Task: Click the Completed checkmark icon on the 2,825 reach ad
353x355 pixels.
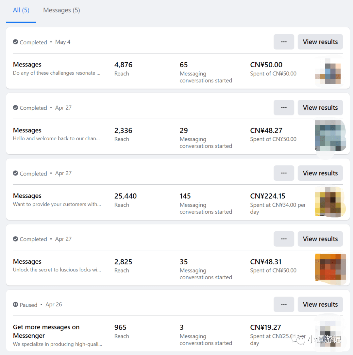Action: pyautogui.click(x=15, y=239)
